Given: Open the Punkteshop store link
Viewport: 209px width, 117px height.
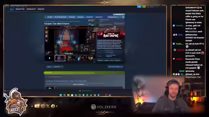Looking at the screenshot, I should [x=81, y=17].
